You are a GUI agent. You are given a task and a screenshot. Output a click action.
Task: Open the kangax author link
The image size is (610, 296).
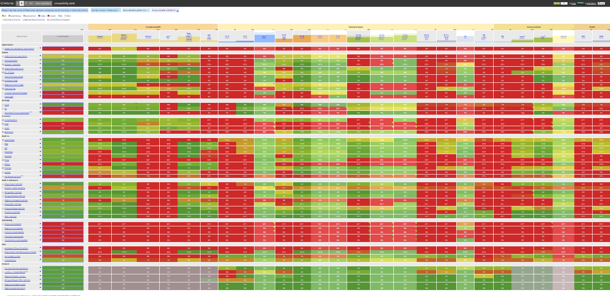(573, 3)
